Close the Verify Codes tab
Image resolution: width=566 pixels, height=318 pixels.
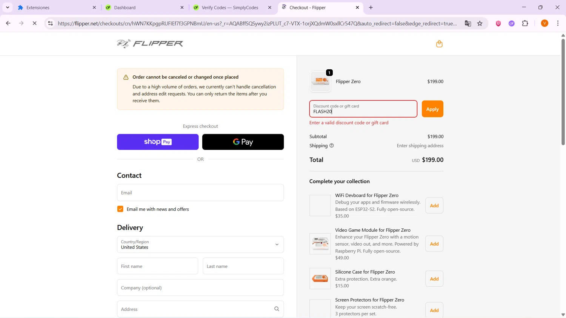[269, 8]
